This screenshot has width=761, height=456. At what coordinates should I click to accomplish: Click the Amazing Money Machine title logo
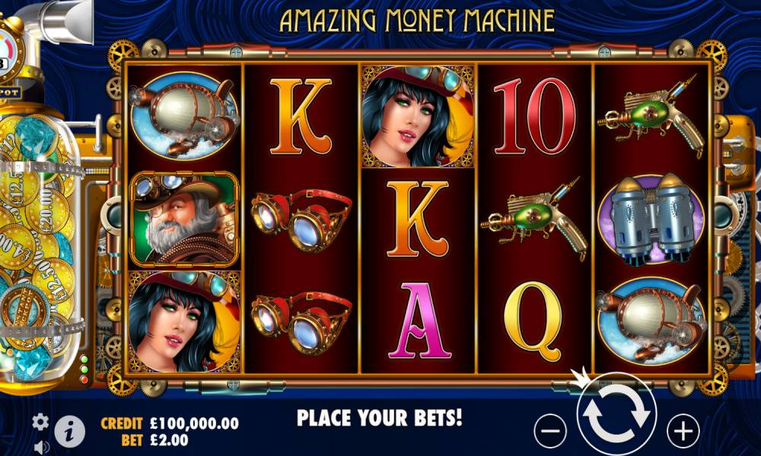point(417,21)
